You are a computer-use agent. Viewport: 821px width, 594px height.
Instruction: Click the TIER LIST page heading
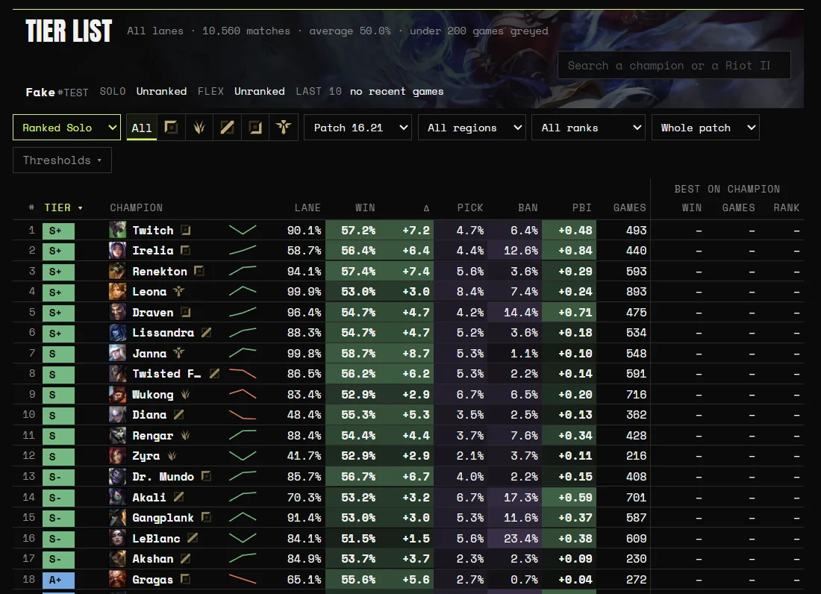(x=69, y=31)
